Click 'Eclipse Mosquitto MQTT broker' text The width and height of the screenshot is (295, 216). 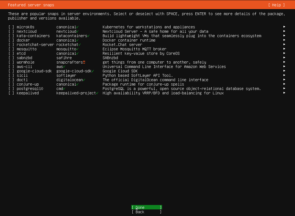135,49
